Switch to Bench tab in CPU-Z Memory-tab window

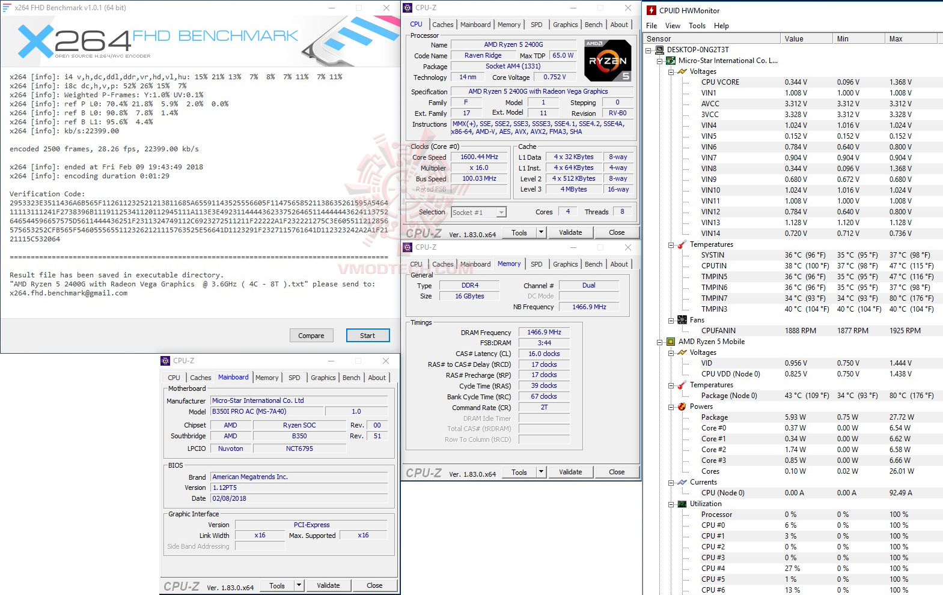point(594,264)
